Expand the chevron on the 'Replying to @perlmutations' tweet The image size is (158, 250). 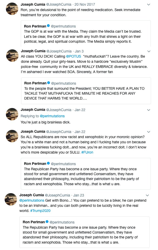coord(148,110)
